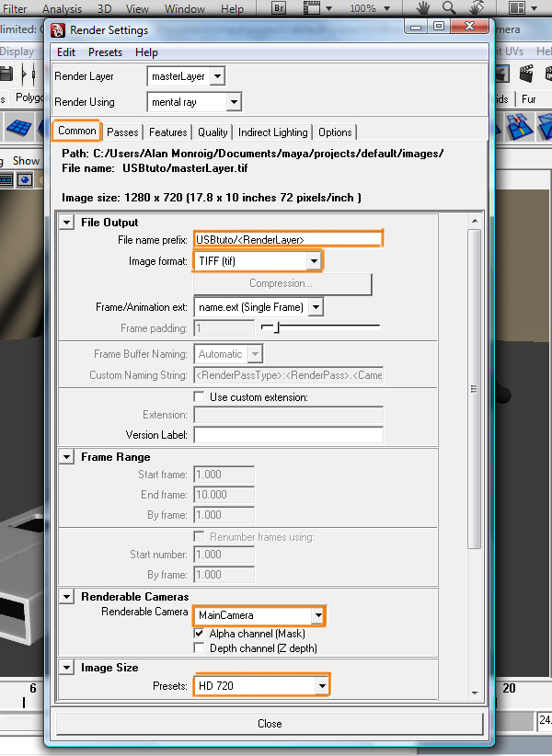Open the Render Using mental ray dropdown
Viewport: 552px width, 756px height.
click(194, 102)
